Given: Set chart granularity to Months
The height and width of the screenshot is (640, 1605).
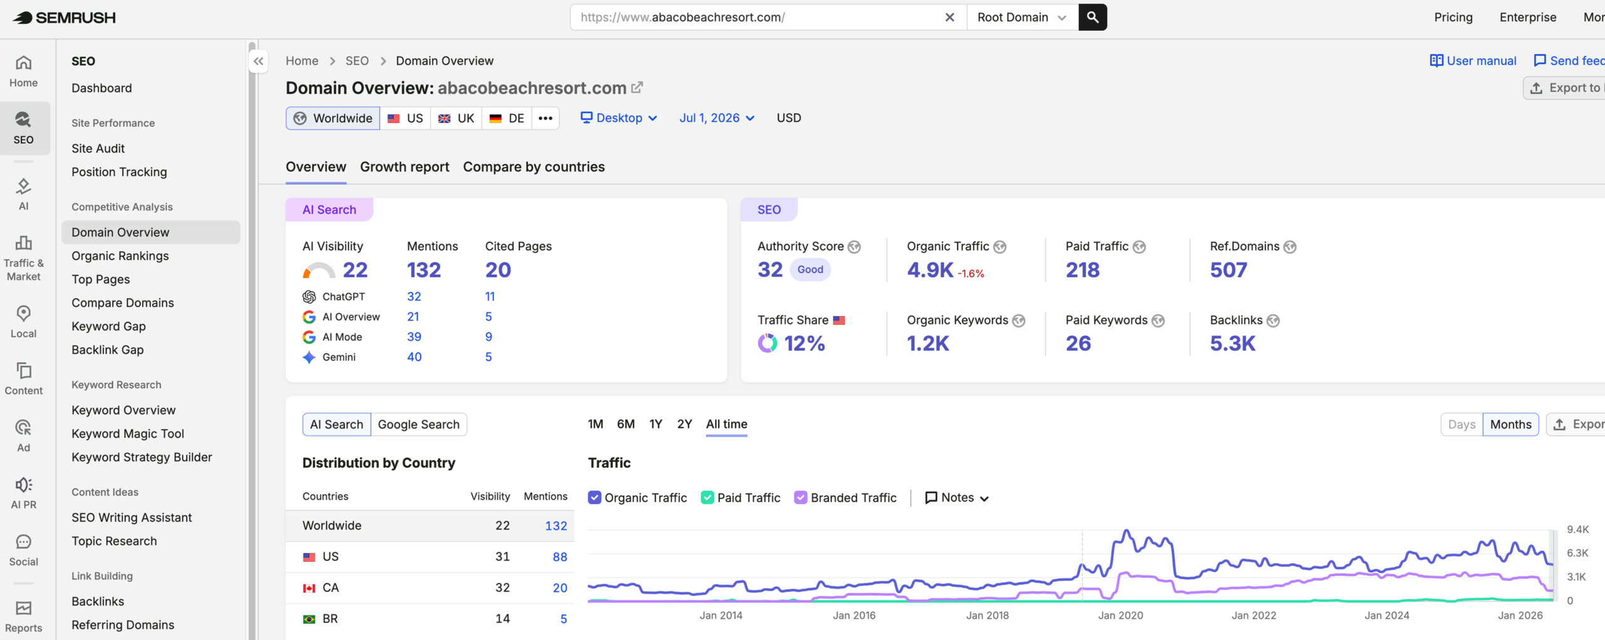Looking at the screenshot, I should click(1510, 425).
